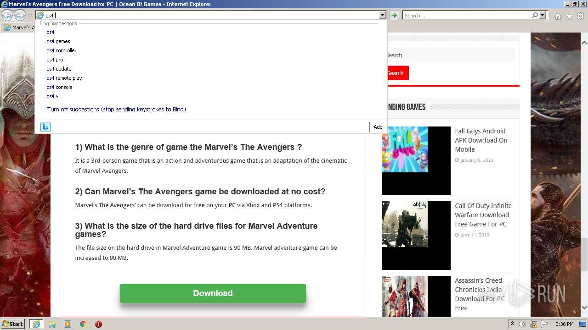Go forward with the browser Forward arrow
The height and width of the screenshot is (330, 588).
20,16
